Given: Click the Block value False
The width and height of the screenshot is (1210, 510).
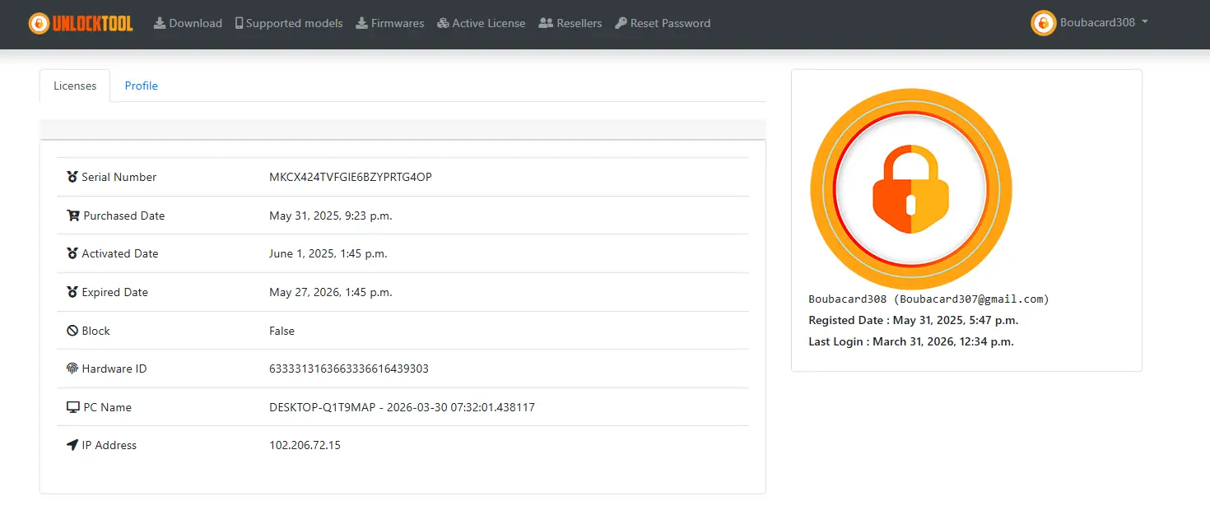Looking at the screenshot, I should click(x=282, y=331).
